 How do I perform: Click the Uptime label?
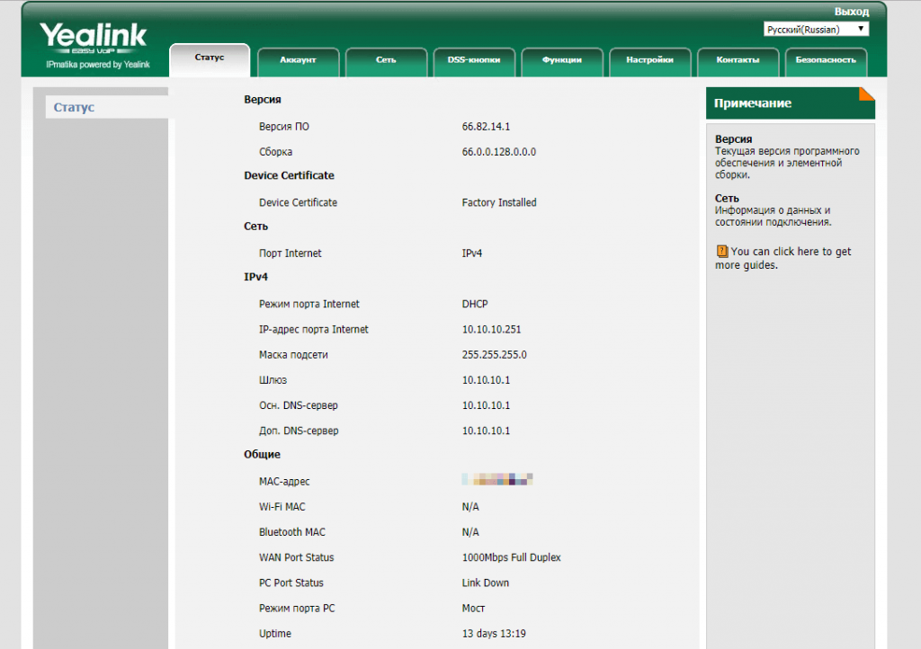[275, 634]
